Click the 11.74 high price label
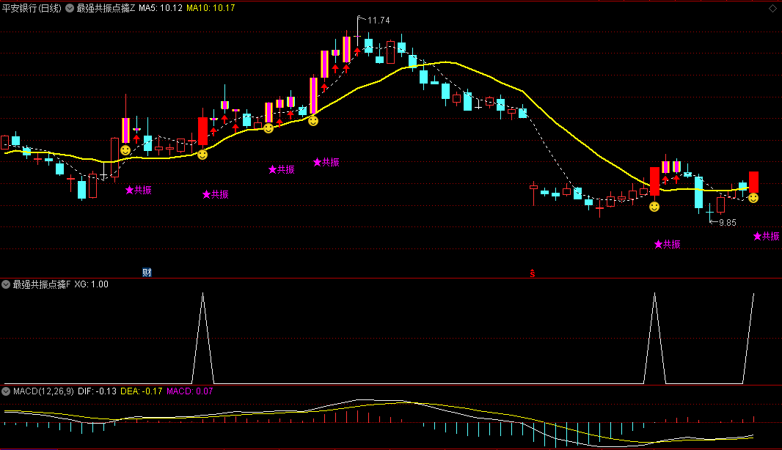This screenshot has height=450, width=782. (379, 21)
